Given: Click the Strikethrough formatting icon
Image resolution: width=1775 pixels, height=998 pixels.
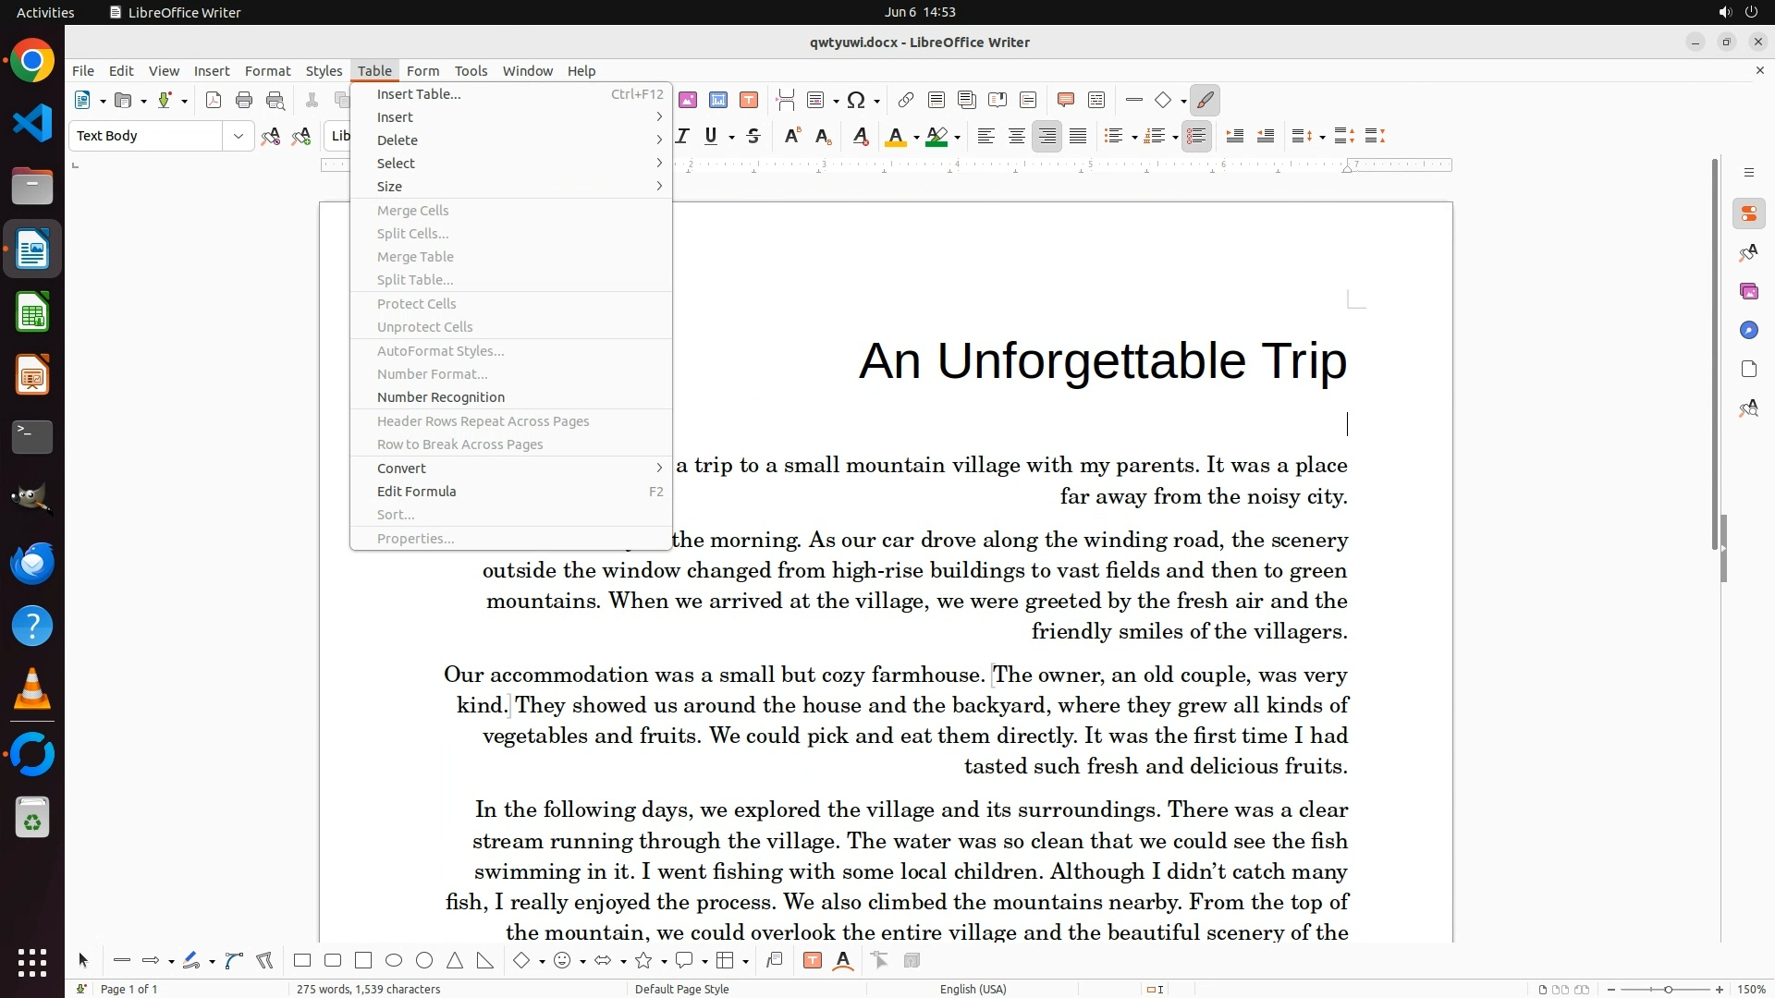Looking at the screenshot, I should click(x=753, y=137).
